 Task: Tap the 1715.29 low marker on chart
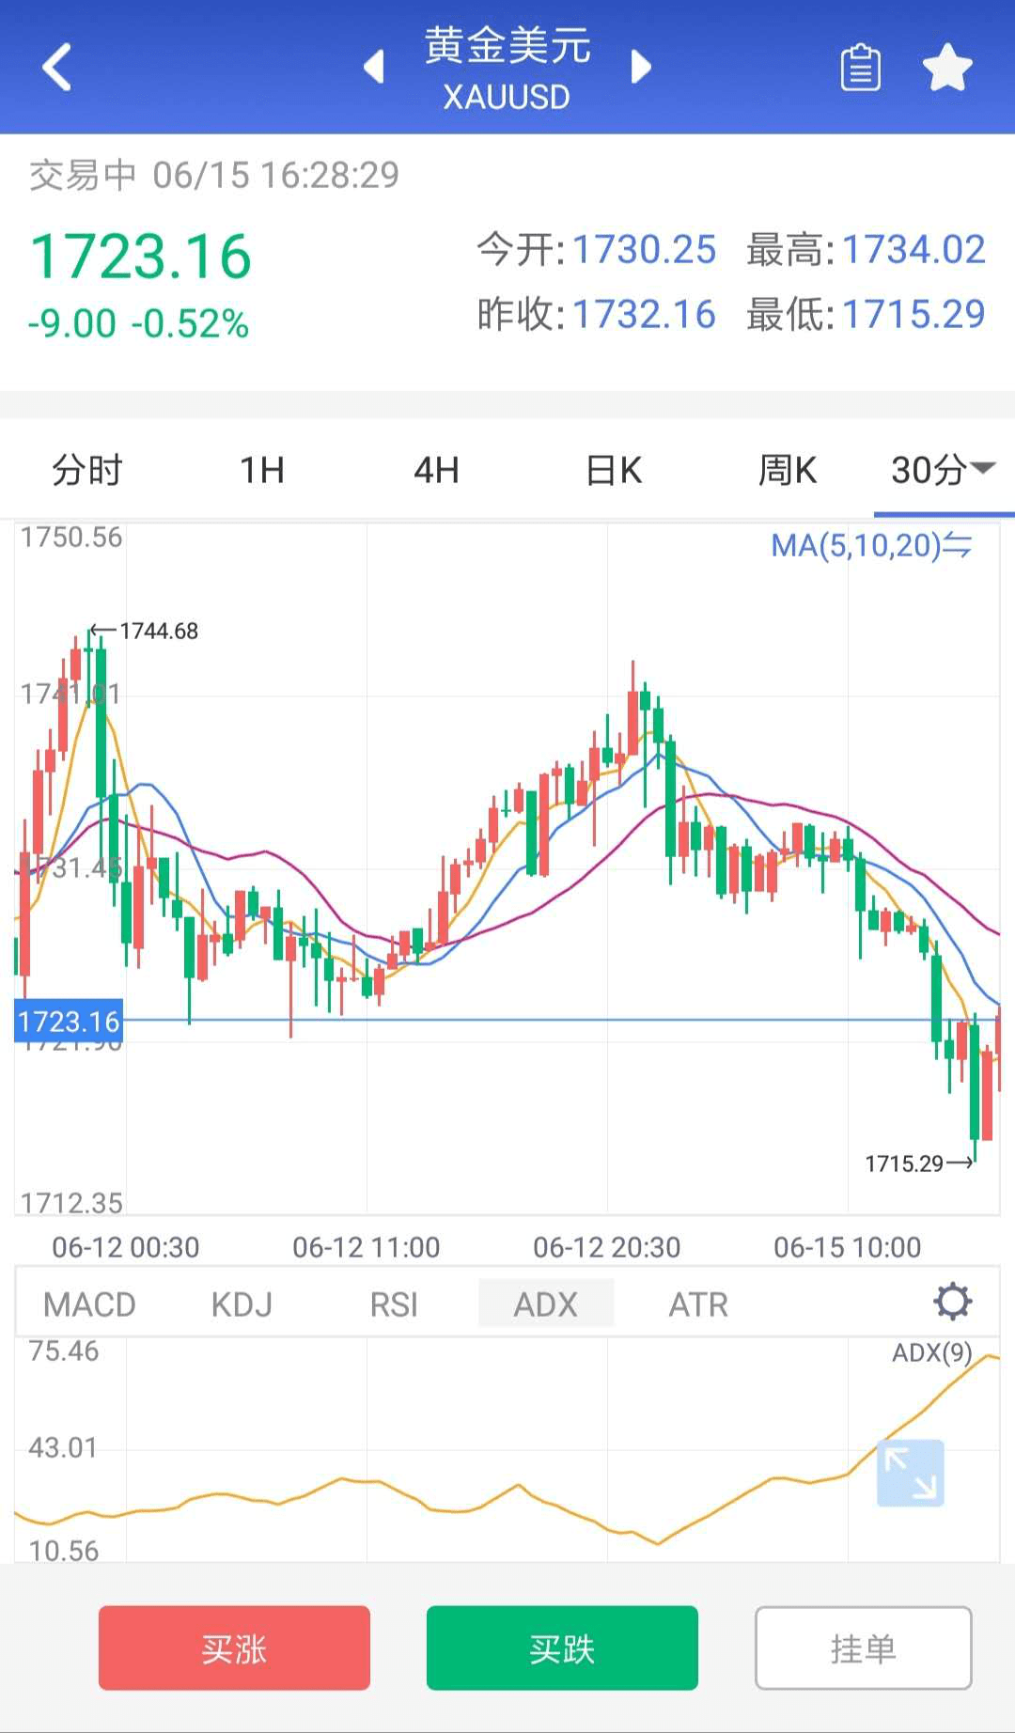coord(904,1163)
